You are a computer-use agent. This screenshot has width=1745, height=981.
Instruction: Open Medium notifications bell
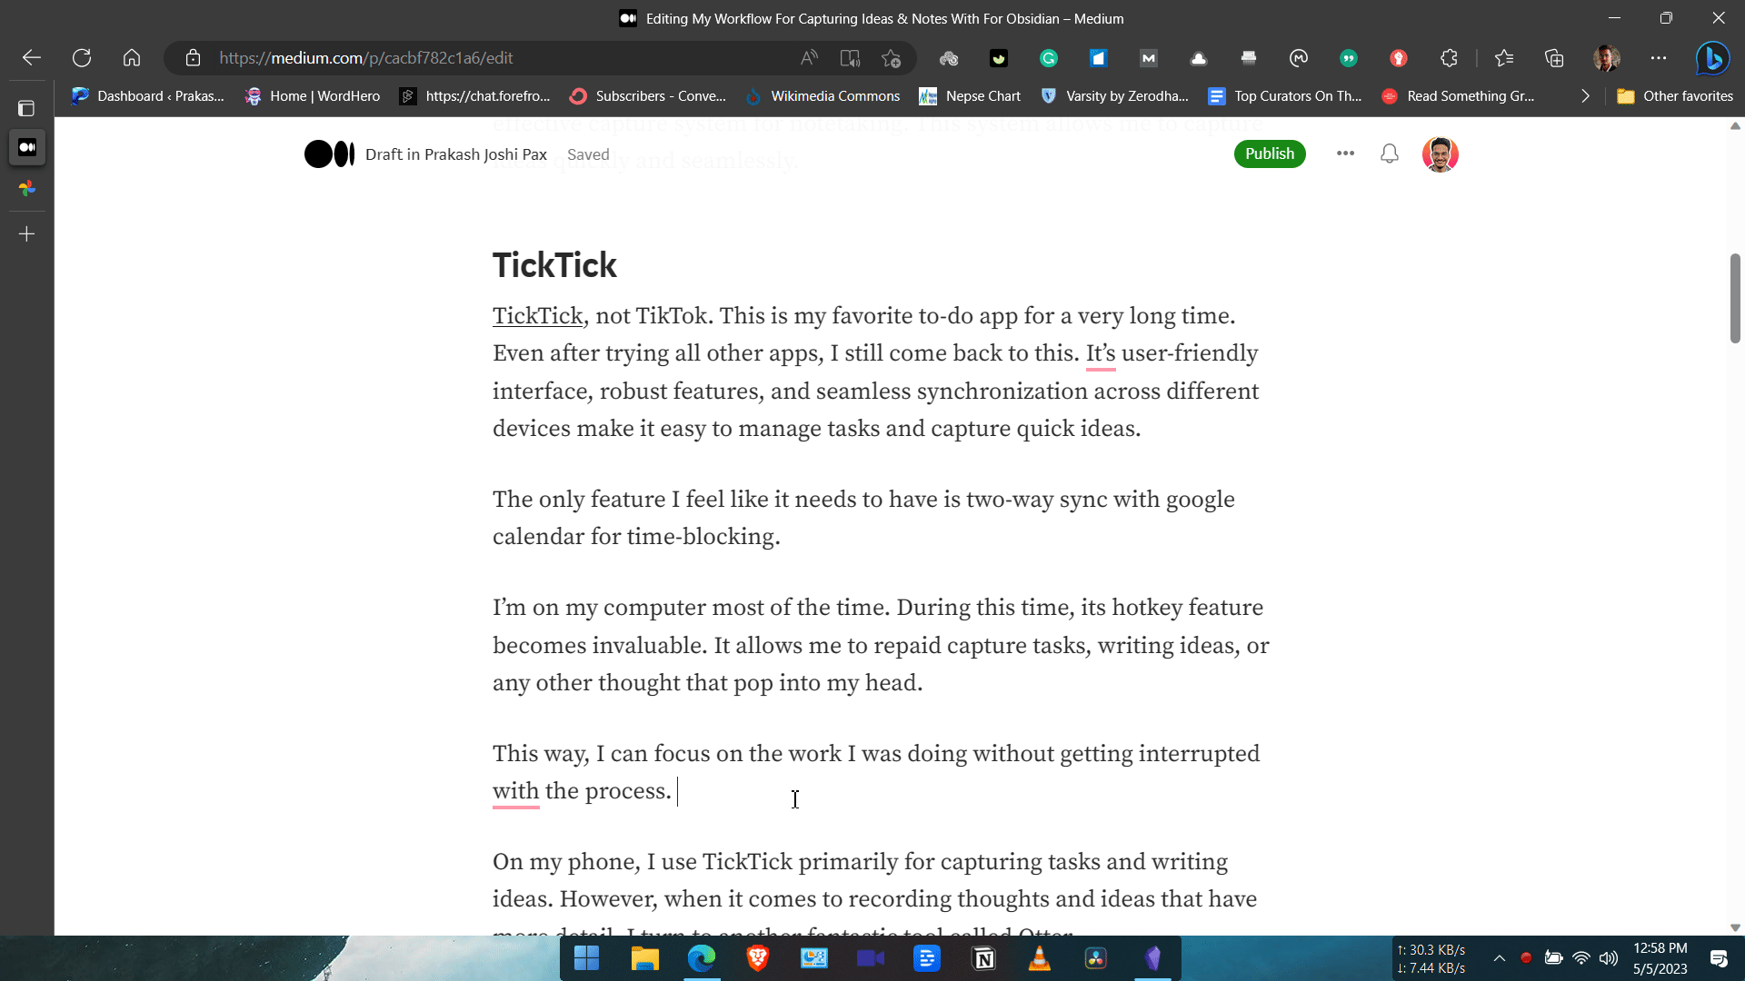point(1390,154)
